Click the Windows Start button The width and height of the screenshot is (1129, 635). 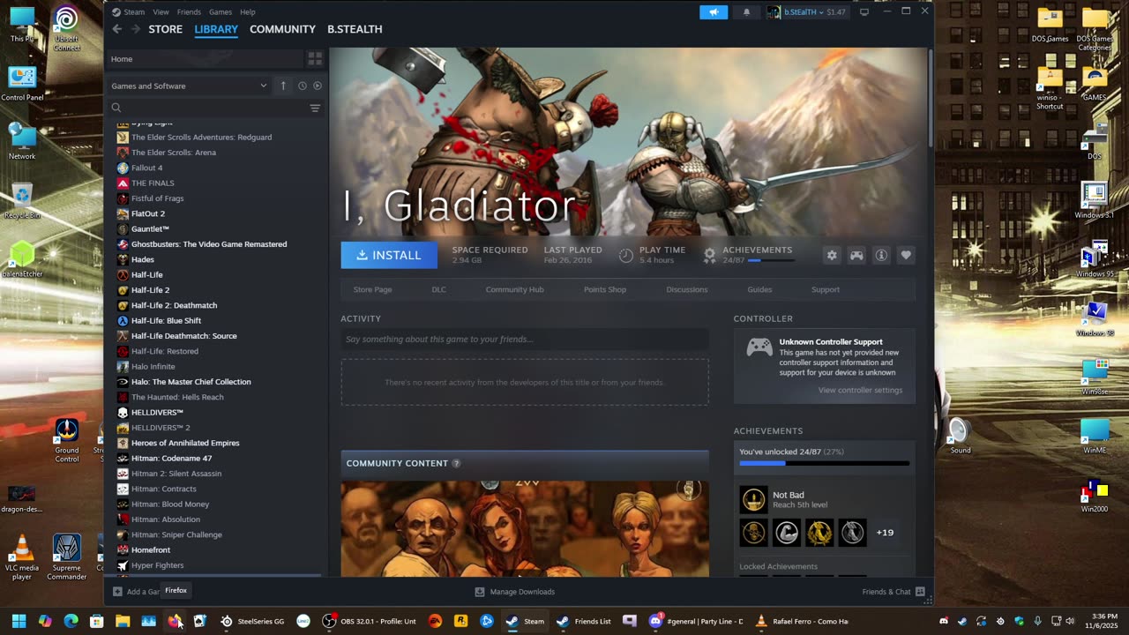(19, 621)
